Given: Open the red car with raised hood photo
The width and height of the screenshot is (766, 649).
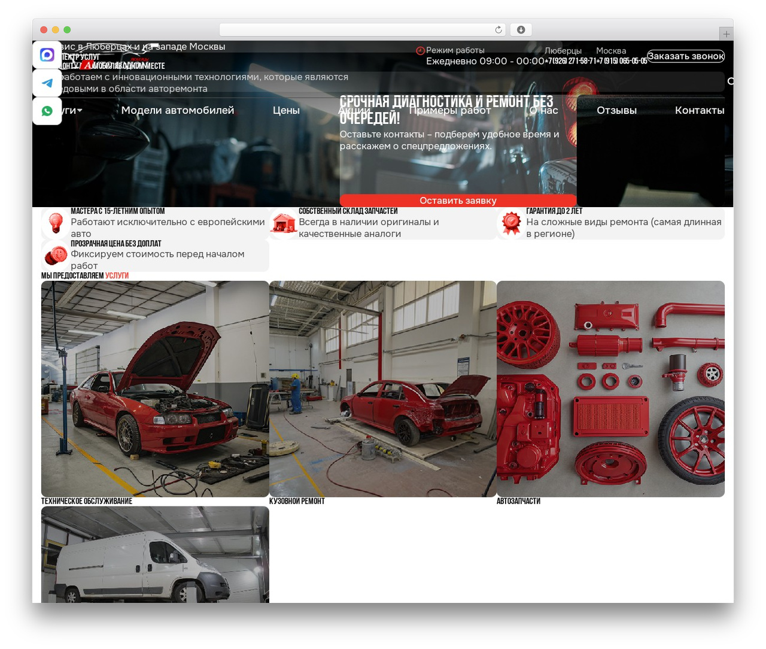Looking at the screenshot, I should [155, 389].
